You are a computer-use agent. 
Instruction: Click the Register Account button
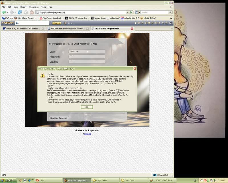click(59, 118)
